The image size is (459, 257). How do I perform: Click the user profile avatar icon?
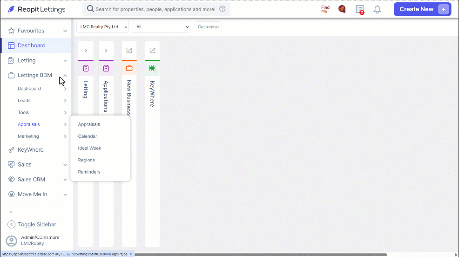tap(12, 241)
